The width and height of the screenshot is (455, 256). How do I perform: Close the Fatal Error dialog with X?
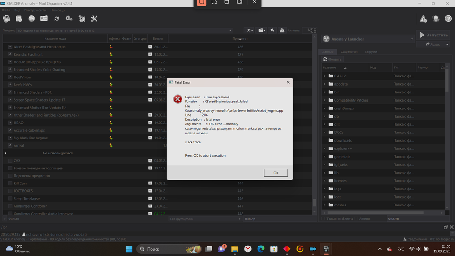288,82
